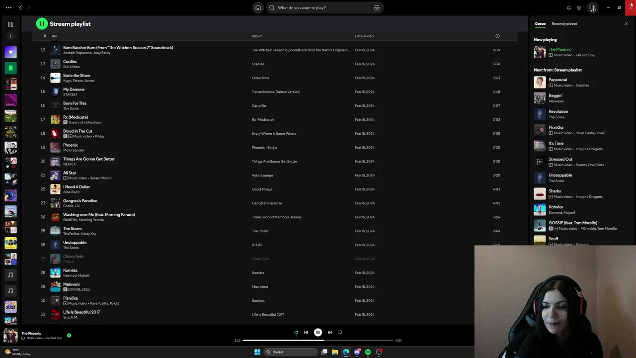Go back with the left arrow
636x358 pixels.
pos(20,7)
